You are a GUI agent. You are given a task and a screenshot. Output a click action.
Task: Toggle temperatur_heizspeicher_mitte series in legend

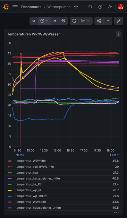[x=37, y=178]
